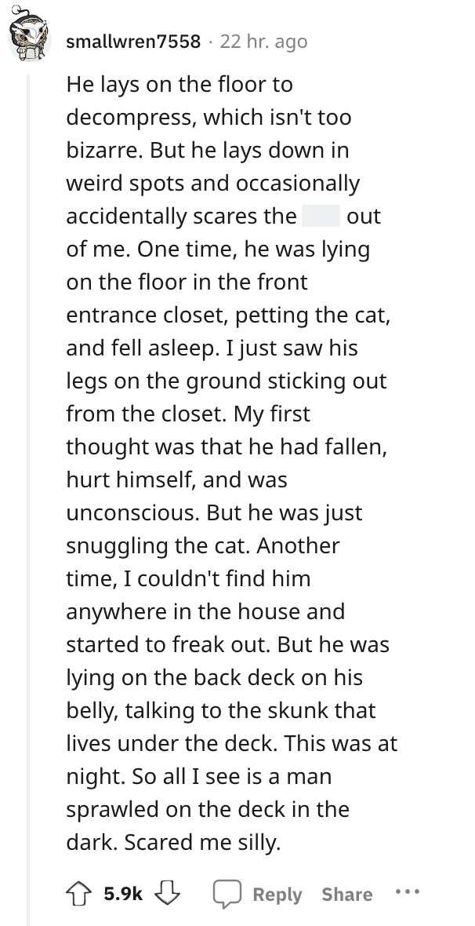Click the line 'sprawled on the deck in the'
The width and height of the screenshot is (475, 926).
pyautogui.click(x=208, y=809)
